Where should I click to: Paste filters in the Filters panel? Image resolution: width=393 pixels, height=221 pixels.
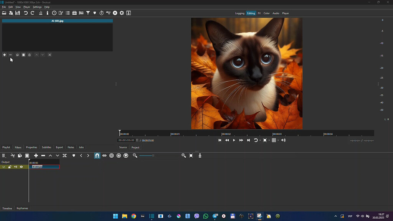[x=23, y=55]
